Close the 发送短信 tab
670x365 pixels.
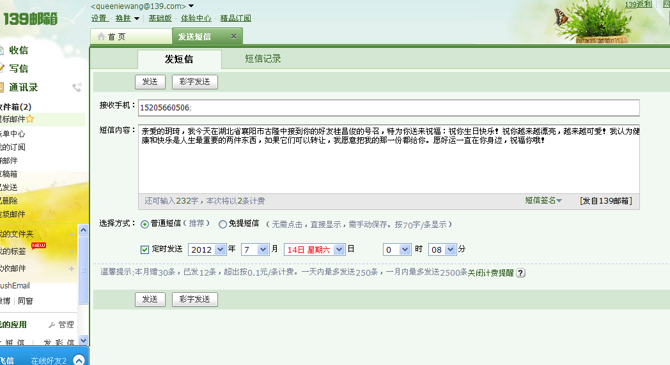tap(233, 36)
